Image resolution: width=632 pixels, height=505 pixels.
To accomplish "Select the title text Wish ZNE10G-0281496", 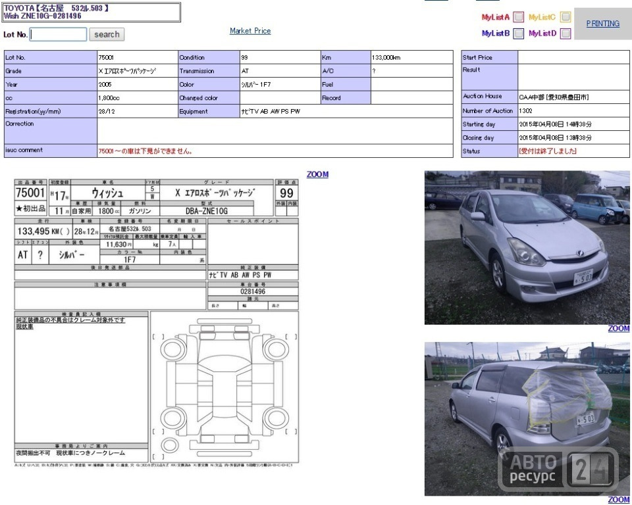I will click(42, 16).
